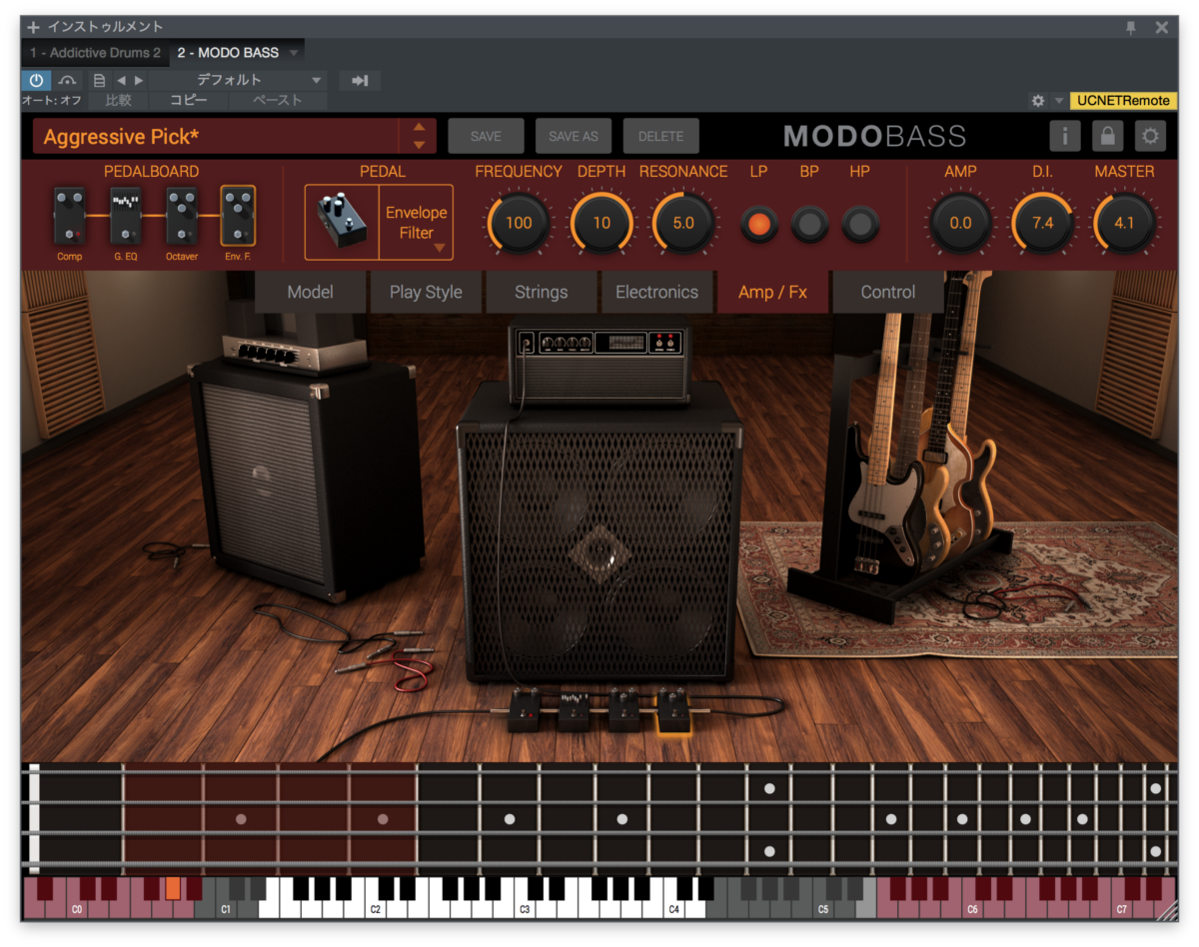Screen dimensions: 1199x947
Task: Toggle automation mode Off label
Action: (52, 101)
